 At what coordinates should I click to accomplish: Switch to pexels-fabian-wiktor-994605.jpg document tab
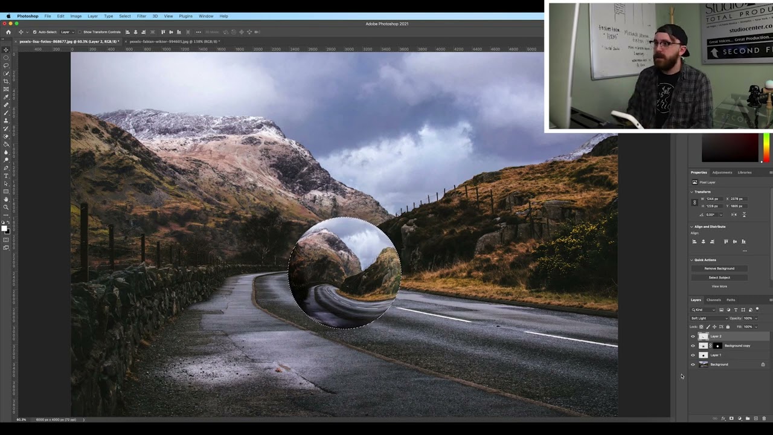(174, 42)
